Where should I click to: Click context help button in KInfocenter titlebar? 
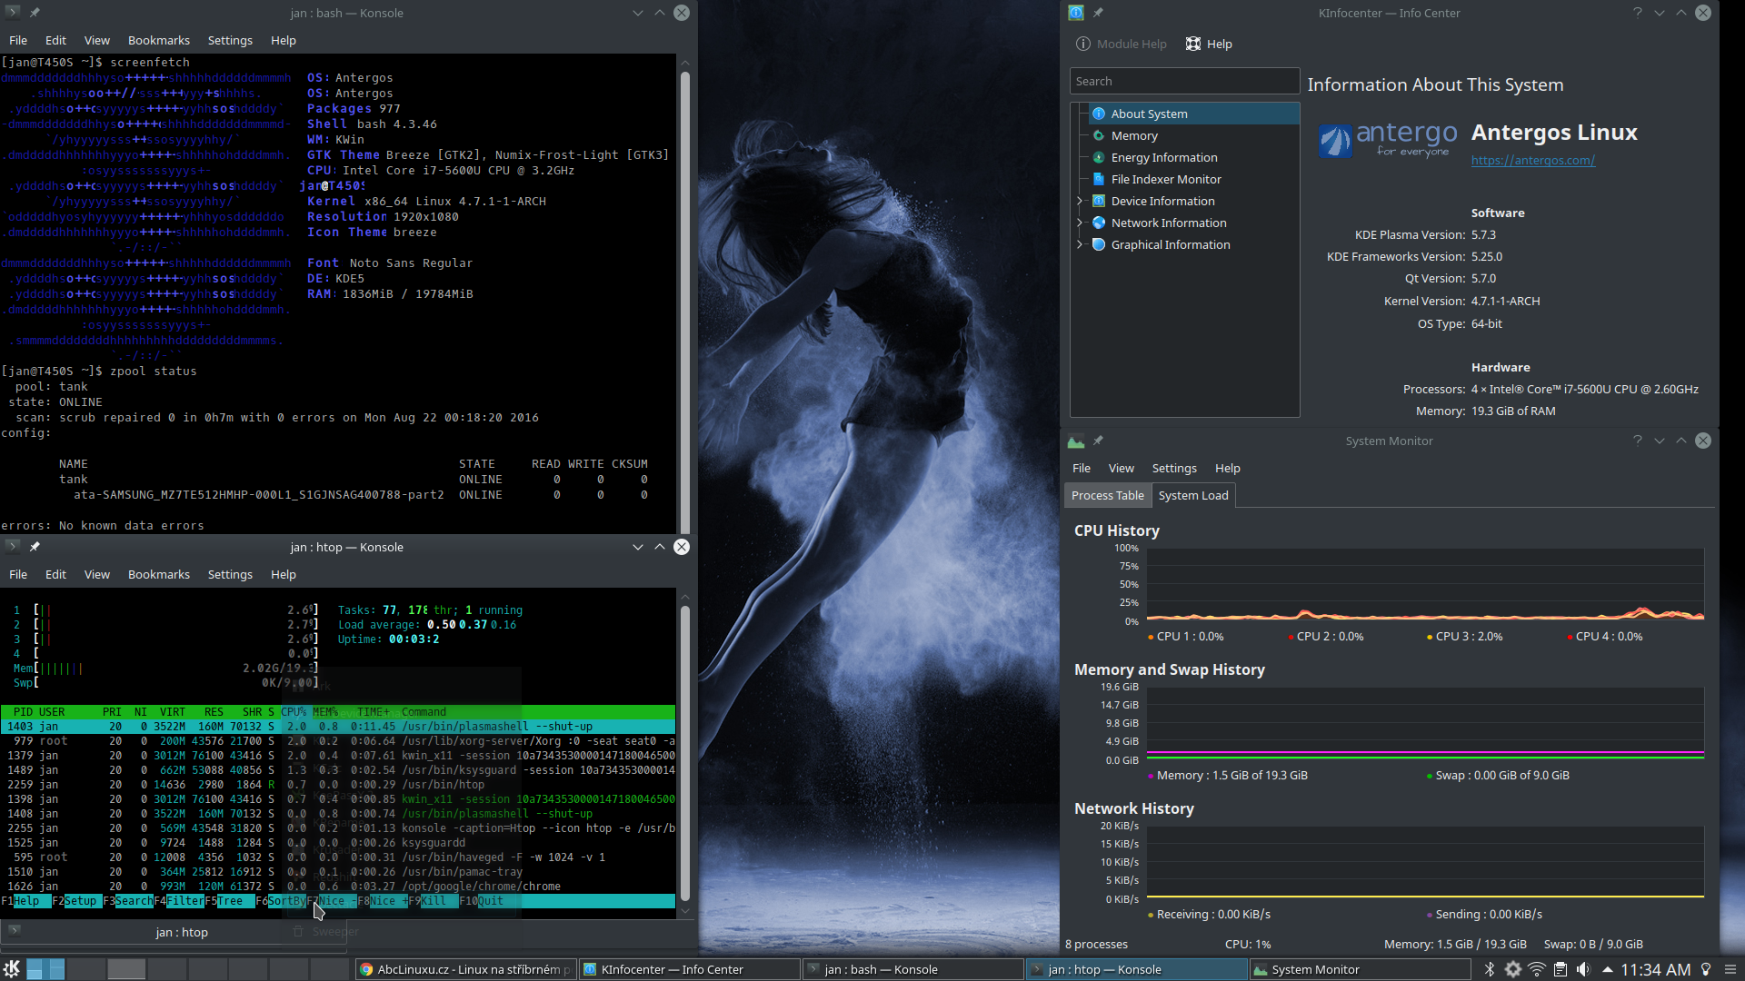point(1638,13)
